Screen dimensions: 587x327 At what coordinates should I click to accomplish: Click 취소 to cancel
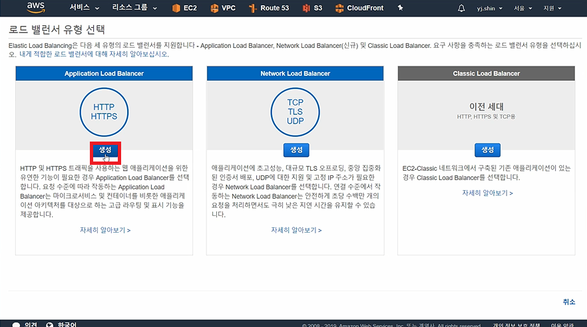click(568, 302)
